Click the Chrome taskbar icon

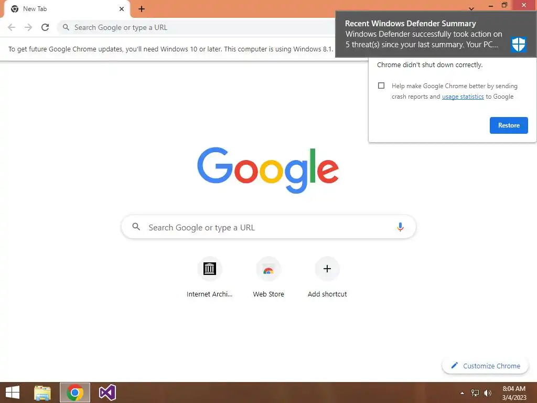click(75, 393)
